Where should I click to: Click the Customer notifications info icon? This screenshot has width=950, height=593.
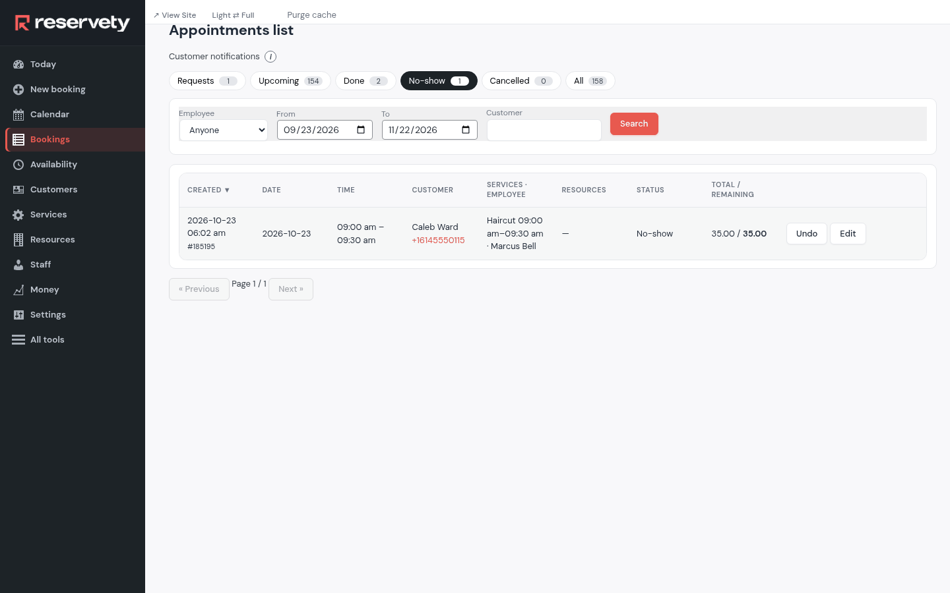(x=270, y=57)
